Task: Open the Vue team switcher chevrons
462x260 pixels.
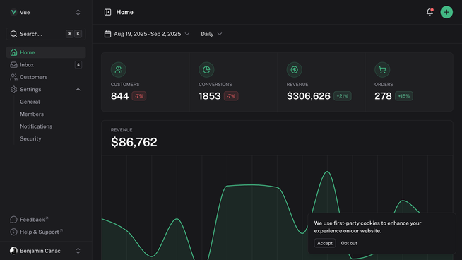Action: pos(78,13)
